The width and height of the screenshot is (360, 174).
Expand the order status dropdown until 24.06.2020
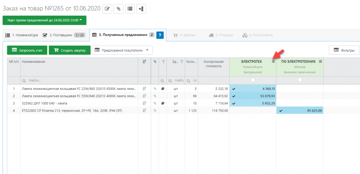click(x=44, y=20)
